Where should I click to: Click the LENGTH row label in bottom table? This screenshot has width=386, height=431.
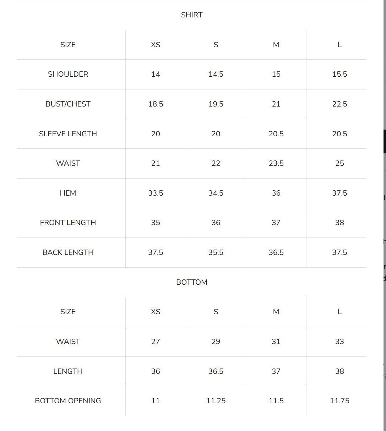click(68, 371)
